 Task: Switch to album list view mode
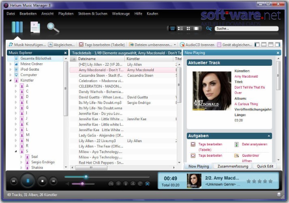click(180, 28)
